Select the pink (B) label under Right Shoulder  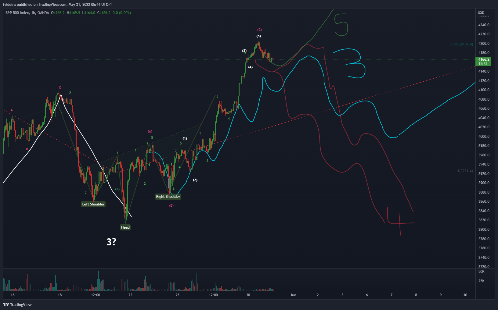click(171, 206)
